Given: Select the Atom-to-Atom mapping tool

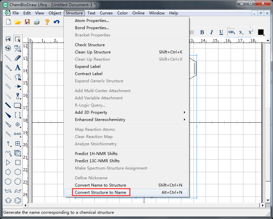Looking at the screenshot, I should click(x=18, y=134).
